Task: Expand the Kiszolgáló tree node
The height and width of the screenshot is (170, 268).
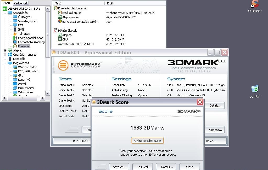Action: pyautogui.click(x=5, y=59)
